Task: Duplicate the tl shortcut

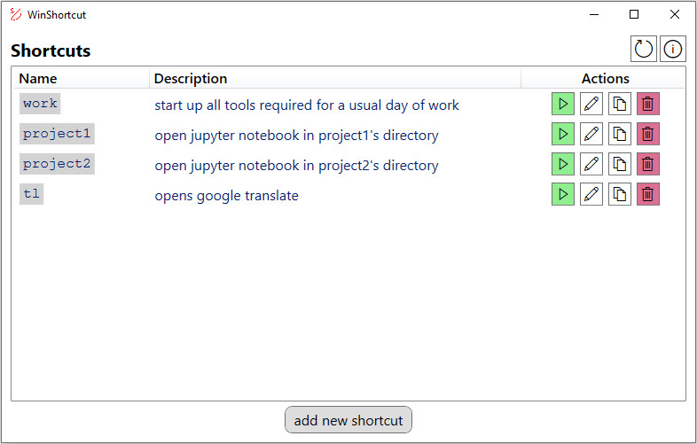Action: (x=620, y=195)
